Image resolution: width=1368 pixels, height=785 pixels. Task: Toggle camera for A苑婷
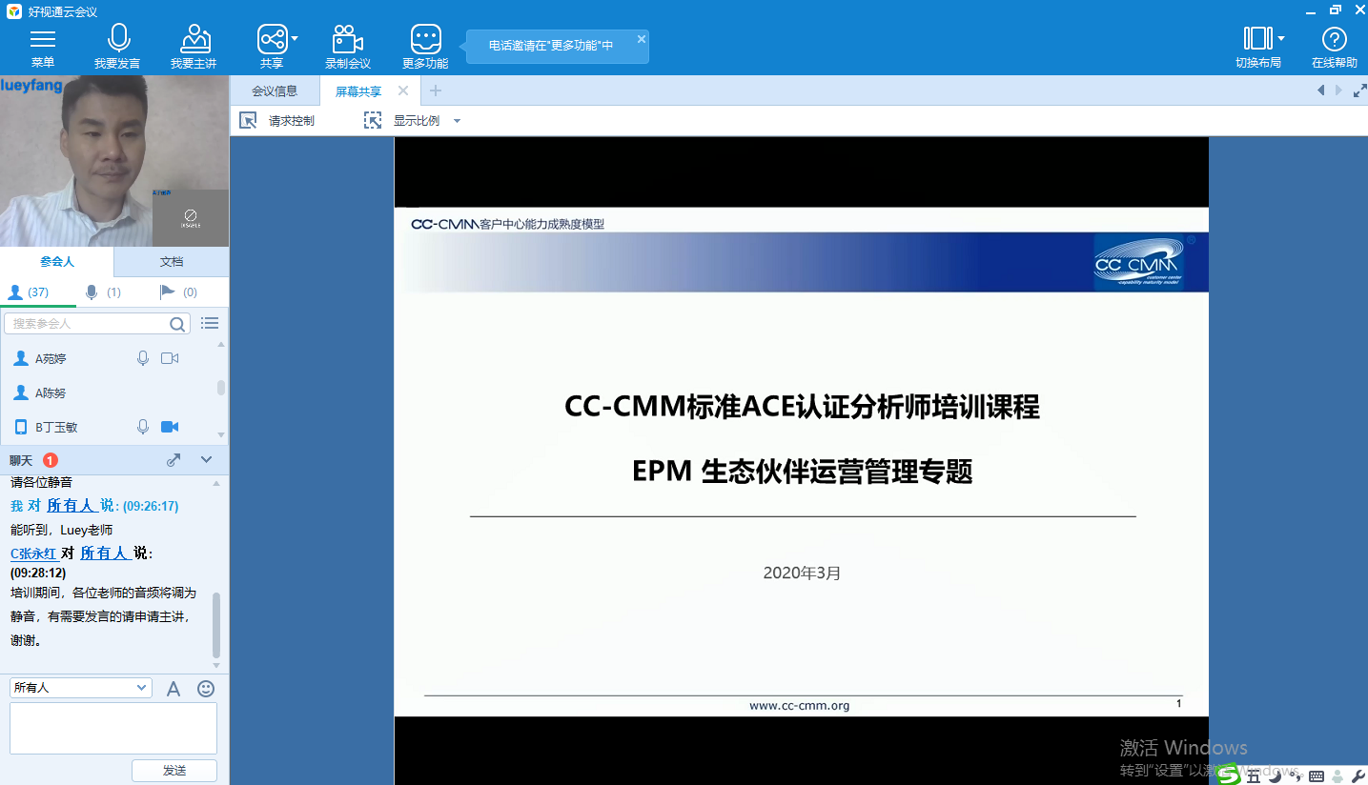point(170,358)
